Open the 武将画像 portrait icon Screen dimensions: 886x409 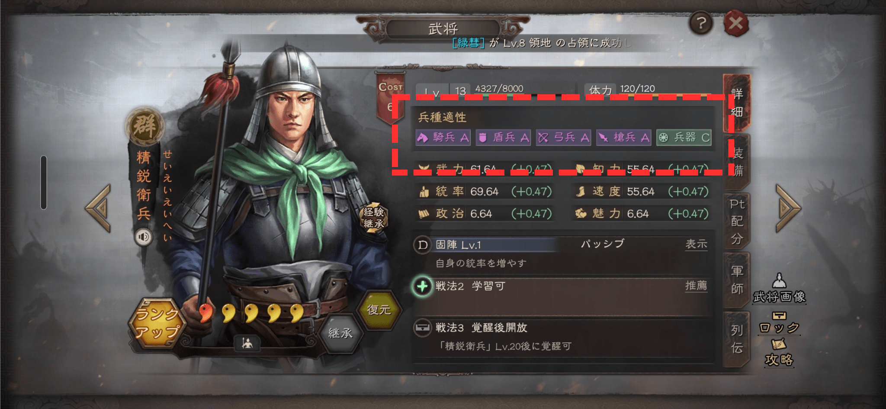tap(779, 288)
